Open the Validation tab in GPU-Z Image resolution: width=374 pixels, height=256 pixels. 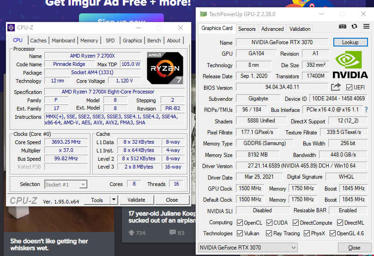(300, 29)
